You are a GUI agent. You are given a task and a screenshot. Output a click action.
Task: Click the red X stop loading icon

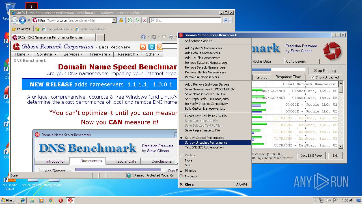[144, 20]
